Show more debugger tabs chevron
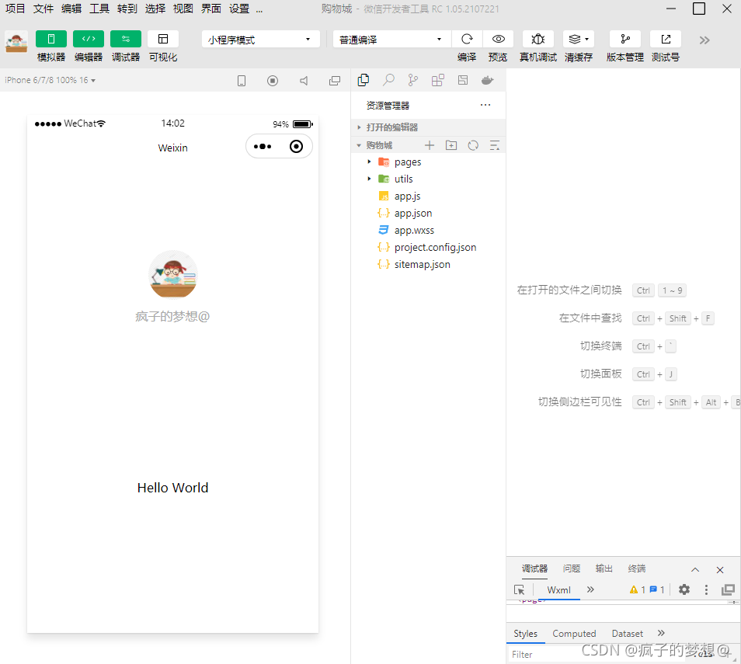 click(x=590, y=589)
